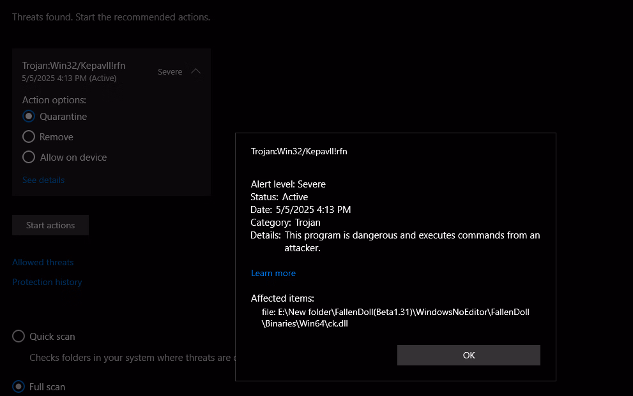The image size is (633, 396).
Task: Click the Start actions button
Action: coord(50,225)
